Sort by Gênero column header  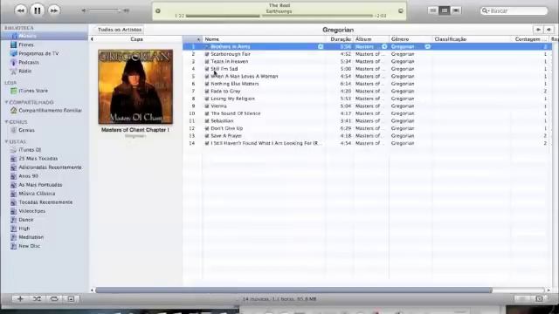pyautogui.click(x=411, y=39)
